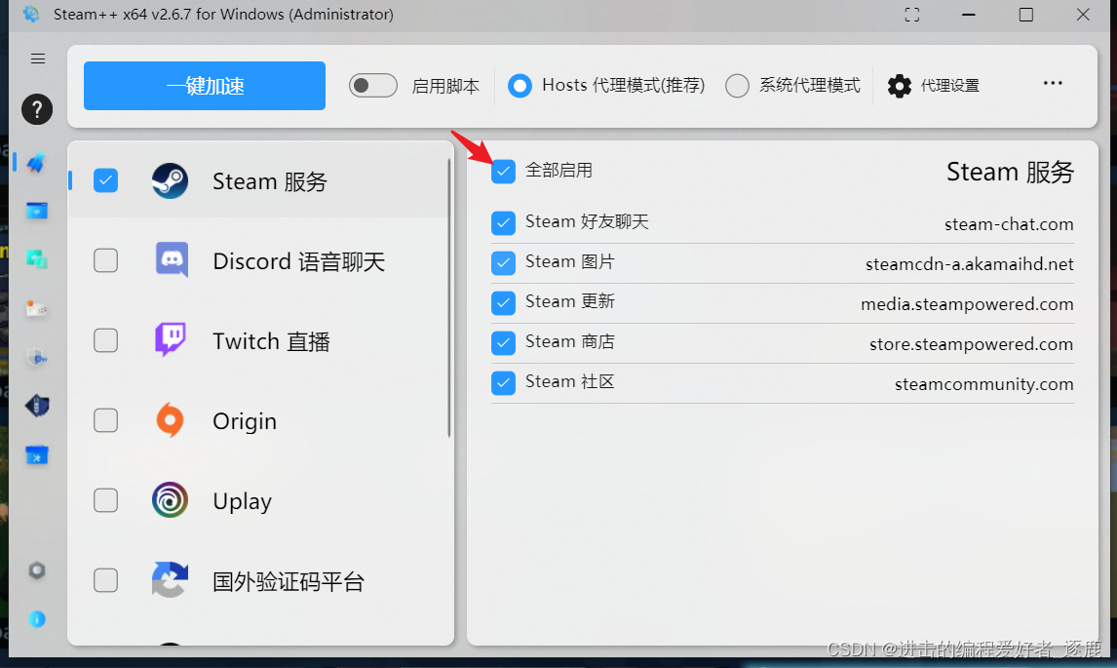The height and width of the screenshot is (668, 1117).
Task: Uncheck Steam 更新 checkbox
Action: click(503, 303)
